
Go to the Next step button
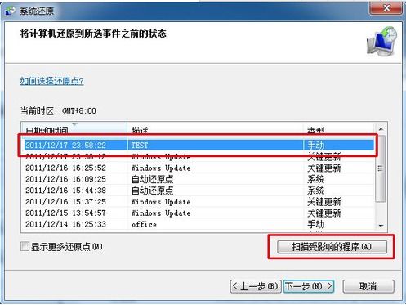click(x=309, y=286)
